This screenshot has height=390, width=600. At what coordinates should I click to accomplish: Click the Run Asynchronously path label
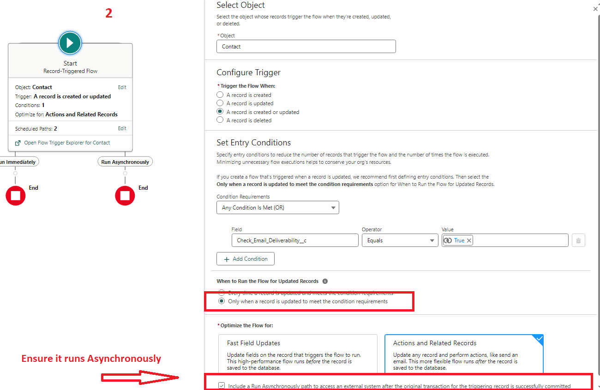click(125, 162)
